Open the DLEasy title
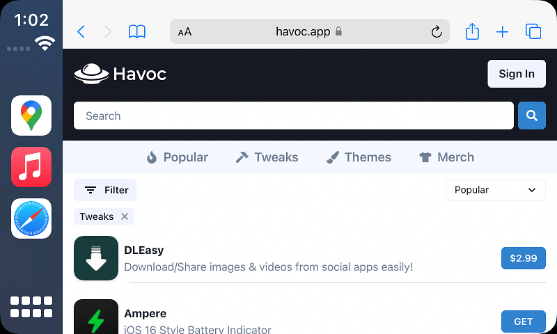Screen dimensions: 557x334 click(x=144, y=250)
